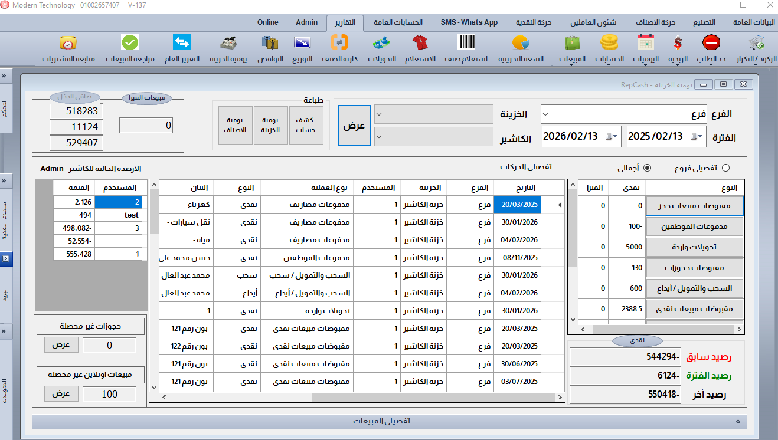Viewport: 778px width, 440px height.
Task: Switch to the الحسابات العامة tab
Action: coord(398,22)
